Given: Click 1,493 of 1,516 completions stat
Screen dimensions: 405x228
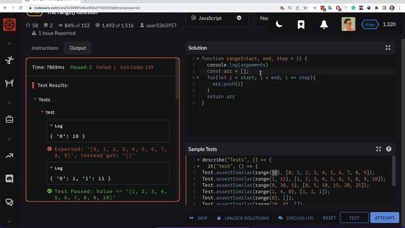Looking at the screenshot, I should pyautogui.click(x=115, y=25).
